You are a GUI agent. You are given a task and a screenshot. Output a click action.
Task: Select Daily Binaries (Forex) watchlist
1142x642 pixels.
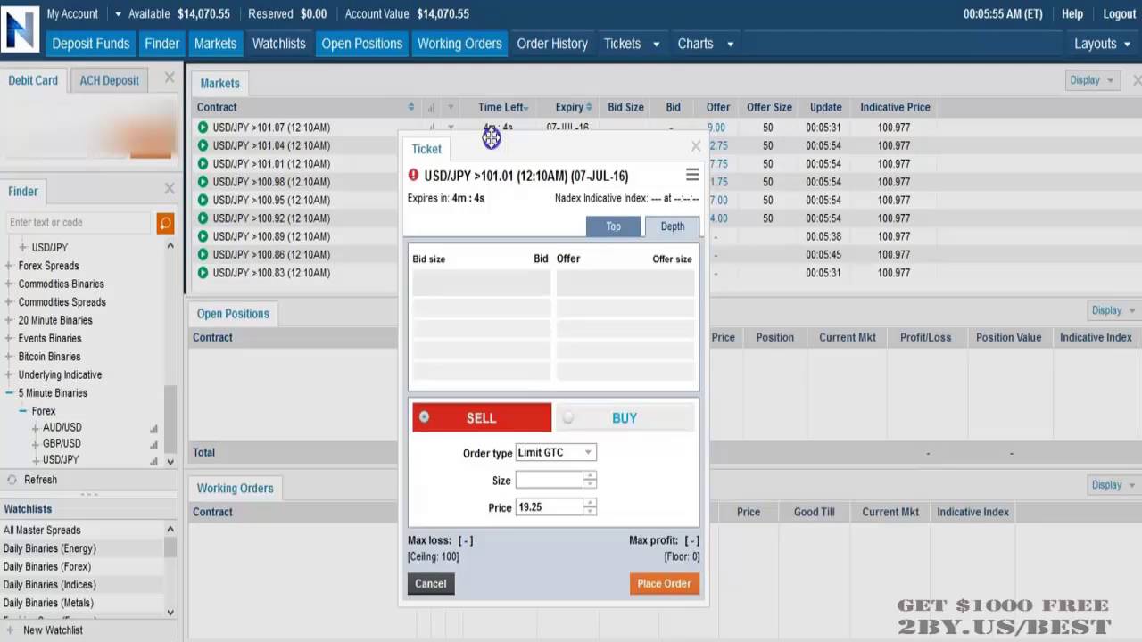(x=47, y=566)
